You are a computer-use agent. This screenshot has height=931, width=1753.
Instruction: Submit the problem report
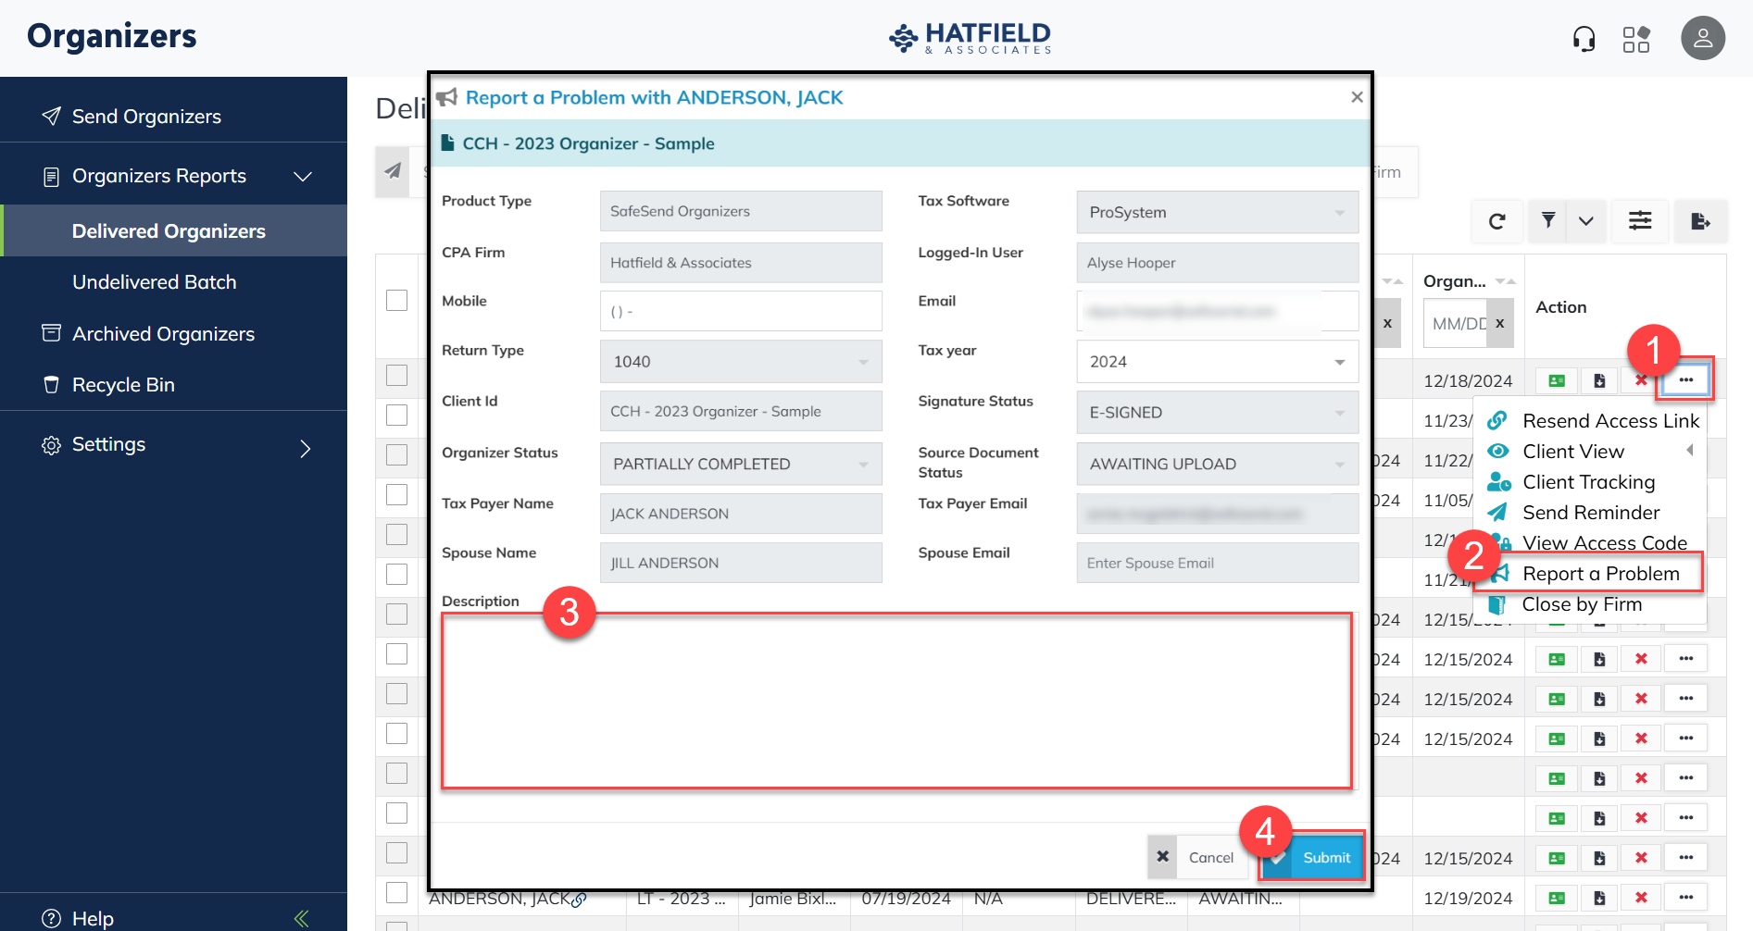[1313, 858]
